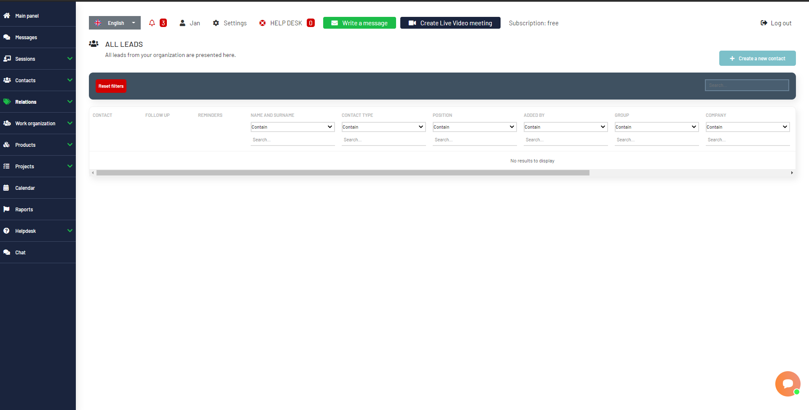This screenshot has height=410, width=809.
Task: Click Write a message green button
Action: coord(359,23)
